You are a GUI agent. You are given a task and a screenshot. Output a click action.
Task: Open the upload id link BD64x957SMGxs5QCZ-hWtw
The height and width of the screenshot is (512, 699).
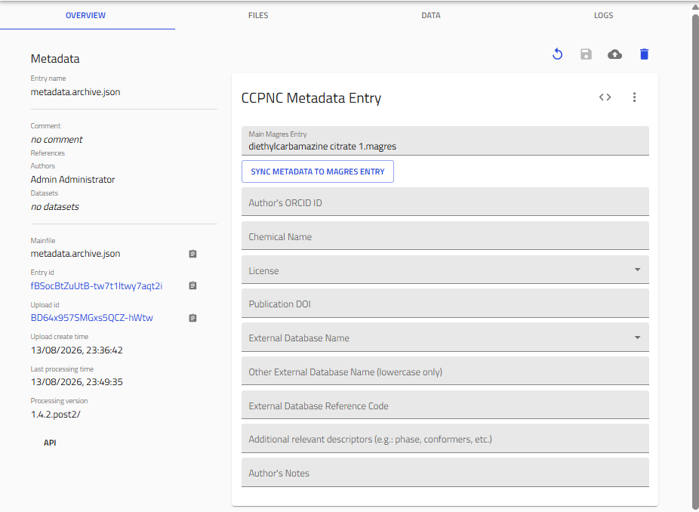(92, 318)
